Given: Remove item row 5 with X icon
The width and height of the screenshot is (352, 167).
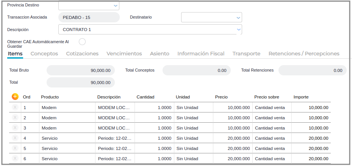Looking at the screenshot, I should tap(15, 148).
